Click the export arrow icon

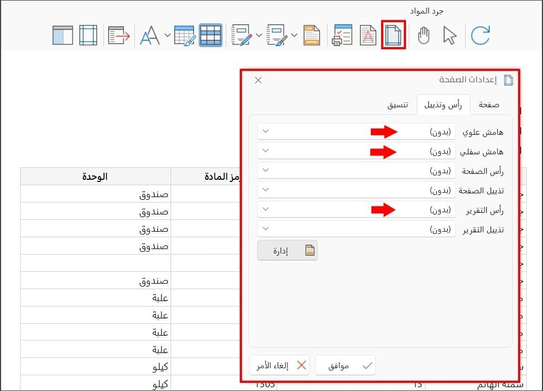point(119,35)
